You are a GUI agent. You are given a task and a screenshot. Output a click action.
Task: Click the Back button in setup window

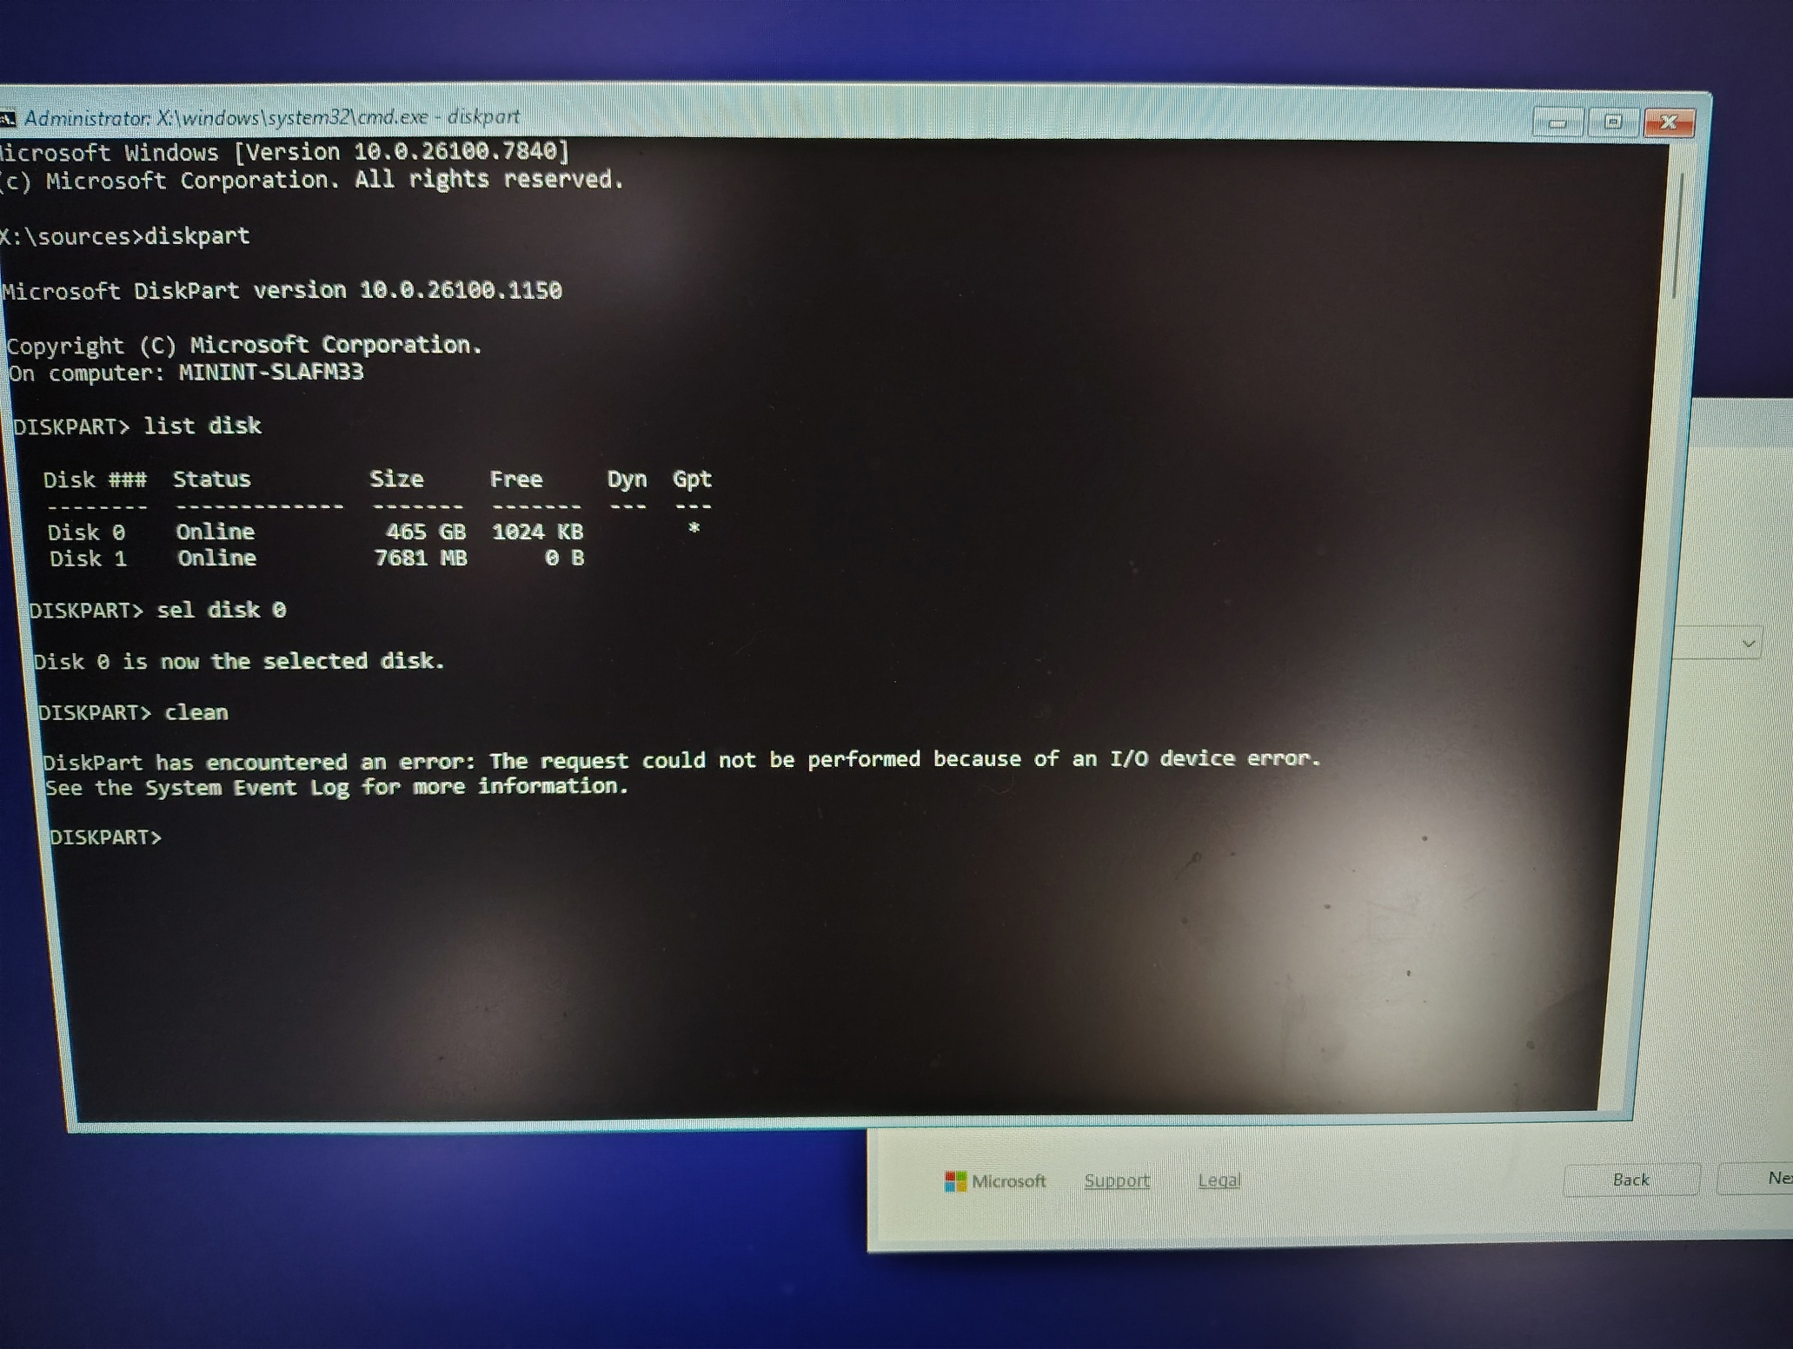(x=1631, y=1180)
